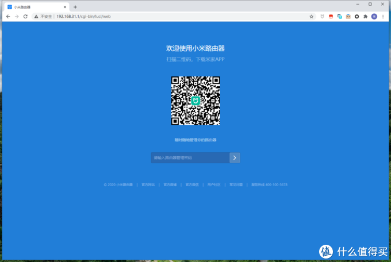Open the 用户社区 footer link
Viewport: 391px width, 262px height.
(x=214, y=184)
